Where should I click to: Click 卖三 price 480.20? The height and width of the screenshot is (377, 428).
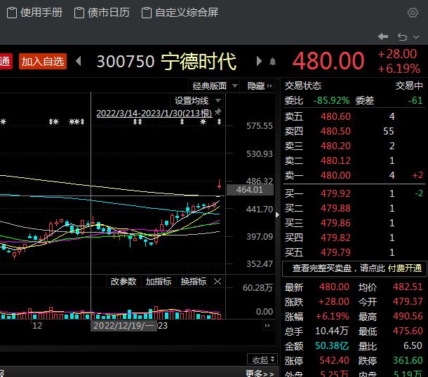(x=335, y=146)
